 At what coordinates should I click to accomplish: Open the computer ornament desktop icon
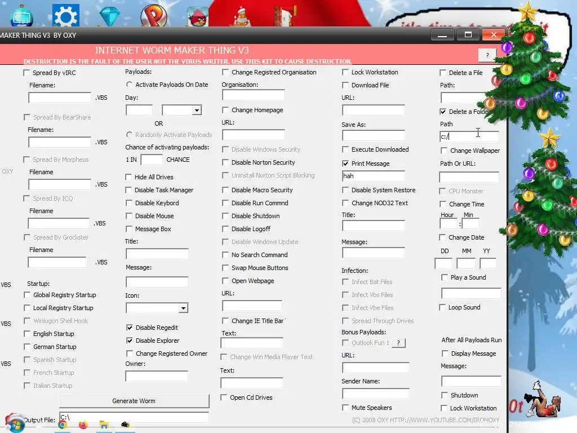click(x=21, y=15)
